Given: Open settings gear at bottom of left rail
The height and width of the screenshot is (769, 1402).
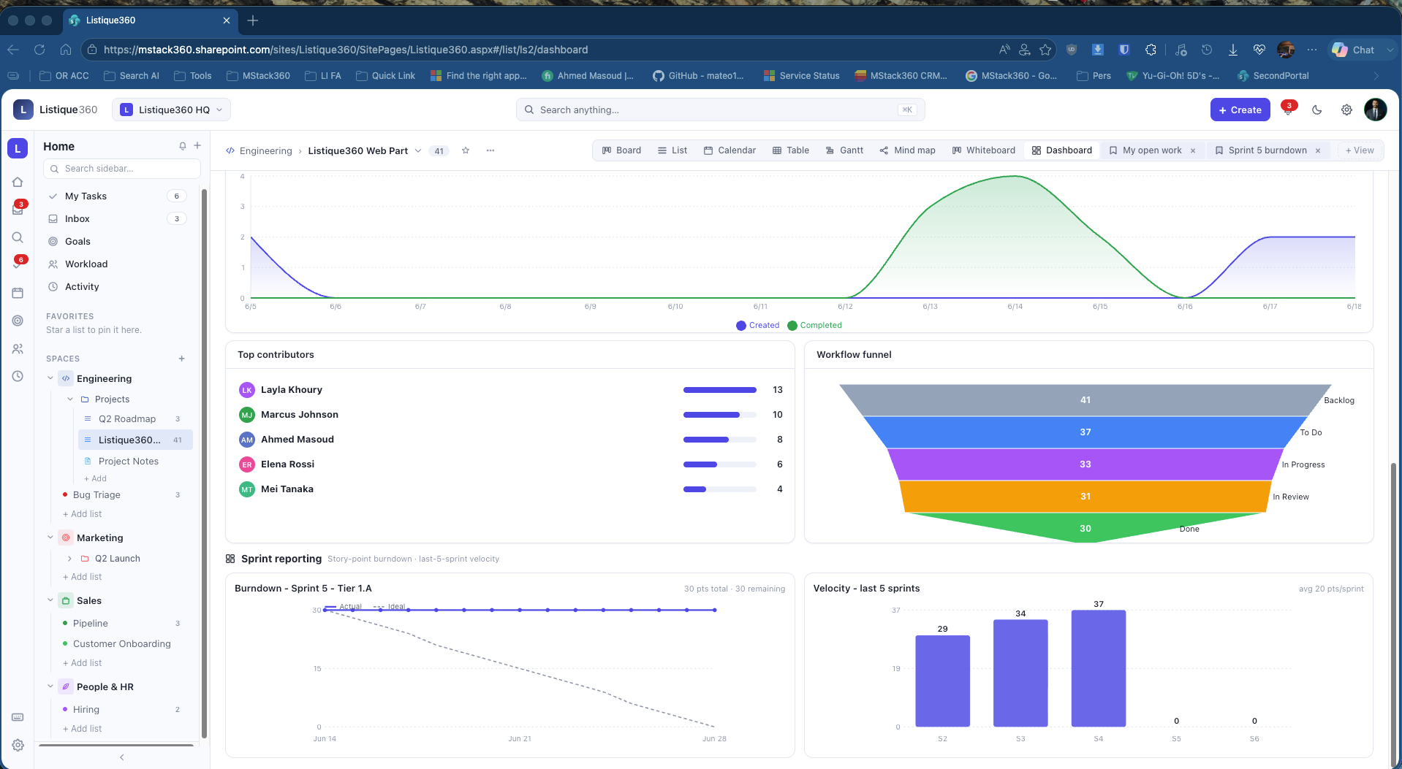Looking at the screenshot, I should (x=18, y=745).
